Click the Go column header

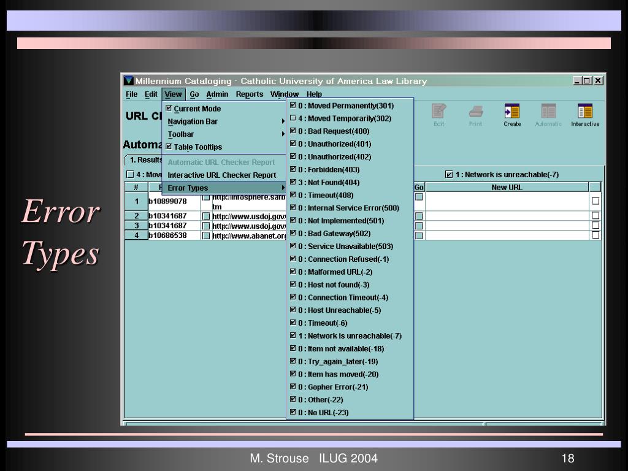click(419, 187)
